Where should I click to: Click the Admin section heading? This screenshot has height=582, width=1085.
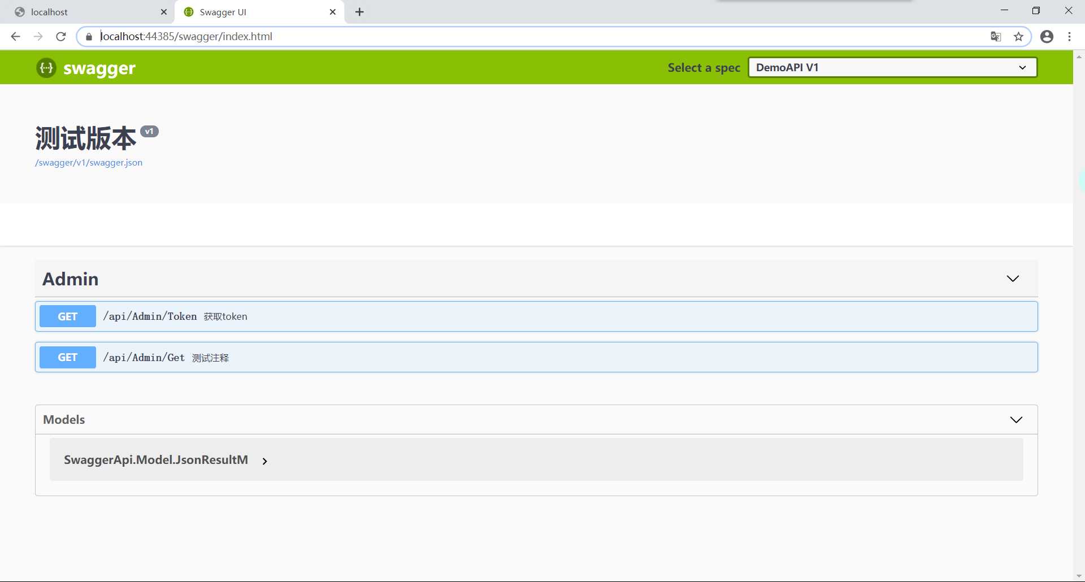click(71, 279)
